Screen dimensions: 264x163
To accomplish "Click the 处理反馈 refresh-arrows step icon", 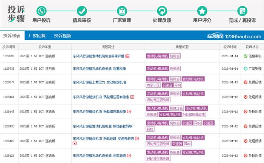I will point(162,11).
